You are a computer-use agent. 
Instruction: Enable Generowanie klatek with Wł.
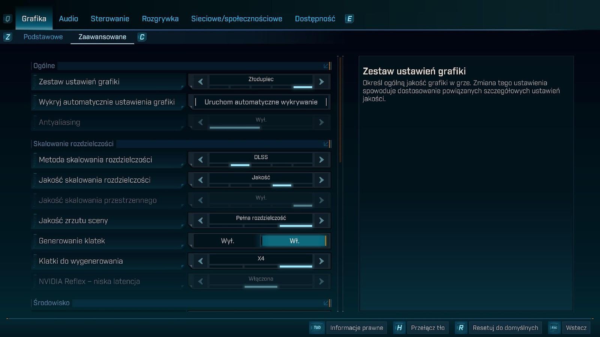294,241
